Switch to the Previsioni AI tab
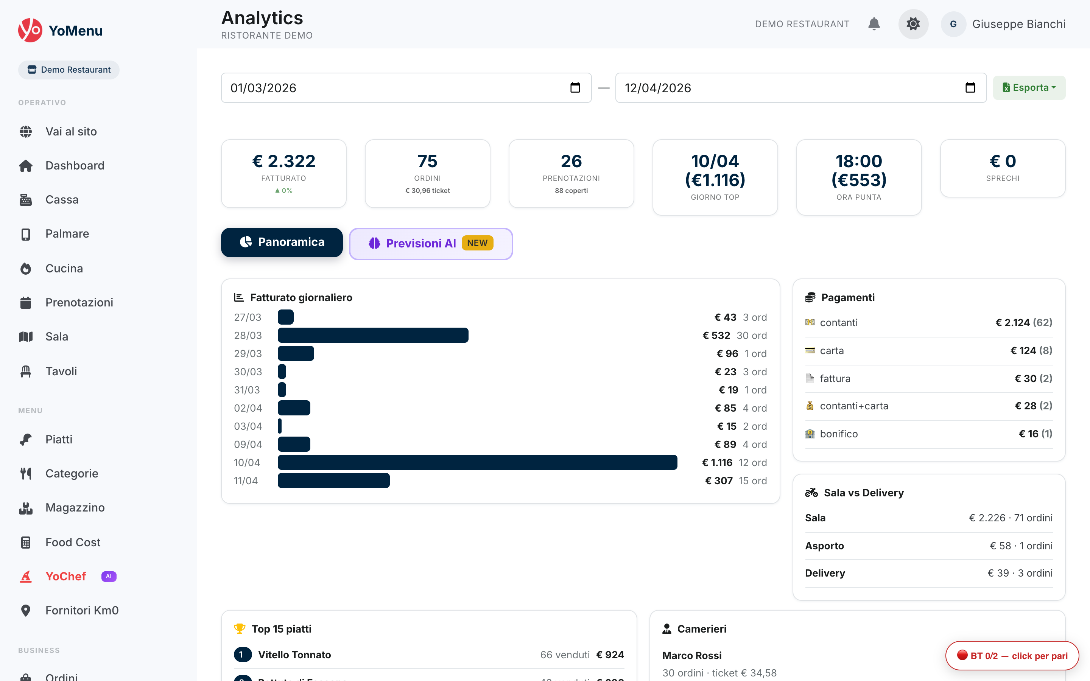This screenshot has width=1090, height=681. (x=431, y=243)
